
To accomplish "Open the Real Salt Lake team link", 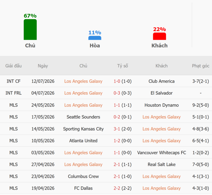I will (161, 165).
